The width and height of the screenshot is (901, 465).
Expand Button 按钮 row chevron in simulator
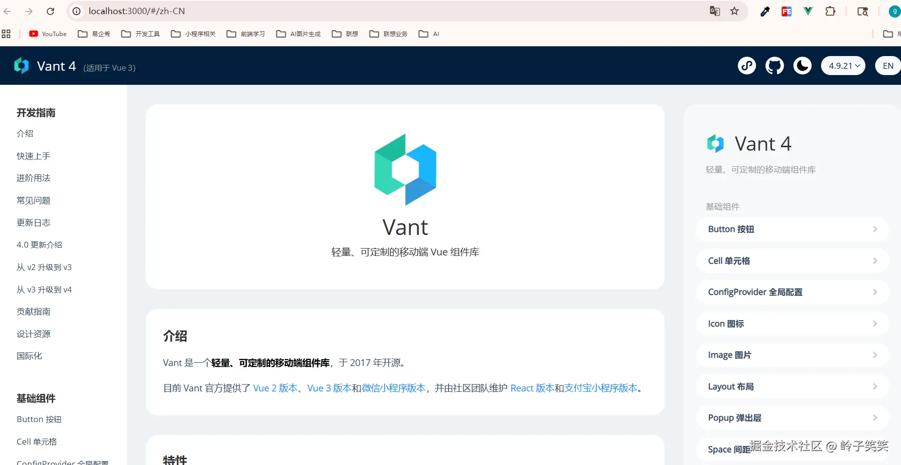(875, 229)
